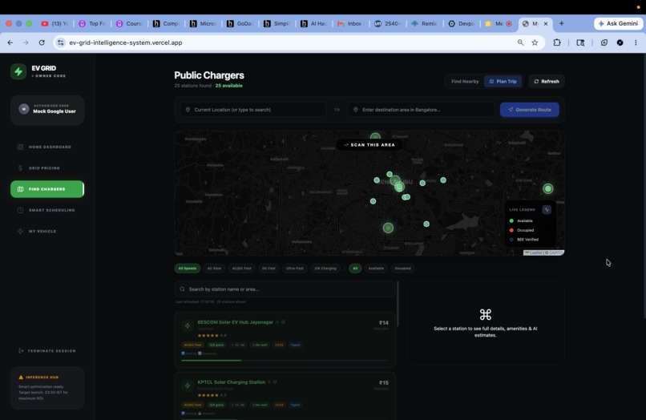Click the destination area input field
Image resolution: width=646 pixels, height=420 pixels.
421,110
